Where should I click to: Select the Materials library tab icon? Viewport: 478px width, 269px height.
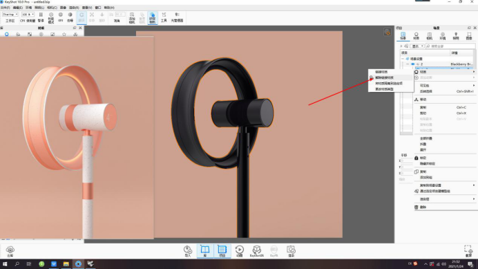(x=6, y=34)
